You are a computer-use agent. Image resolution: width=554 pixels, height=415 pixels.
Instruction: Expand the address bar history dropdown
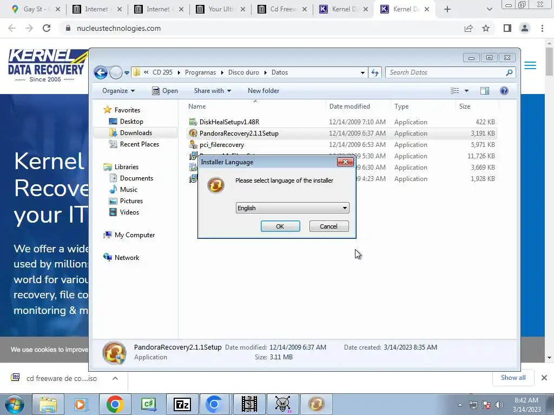click(x=362, y=73)
